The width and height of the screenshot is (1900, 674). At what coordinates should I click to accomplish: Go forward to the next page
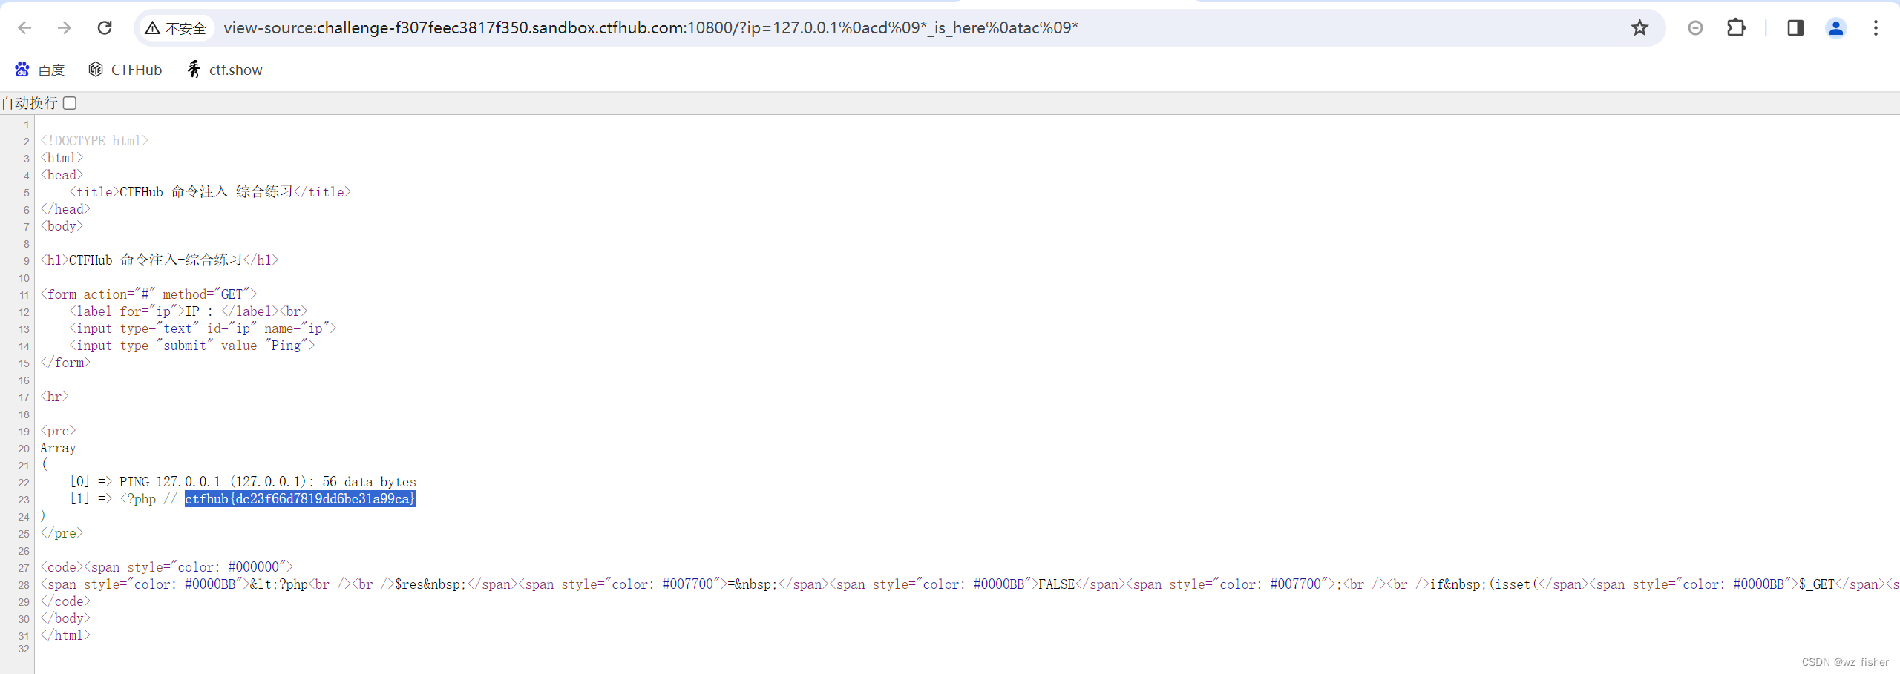pyautogui.click(x=65, y=28)
